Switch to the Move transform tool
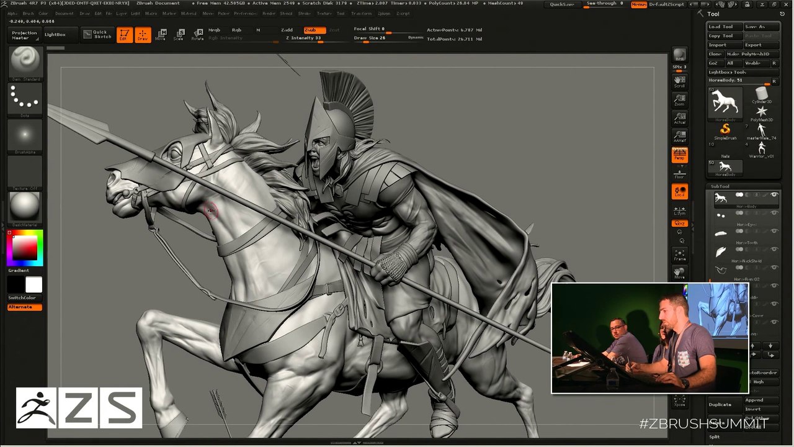This screenshot has width=794, height=447. (161, 35)
